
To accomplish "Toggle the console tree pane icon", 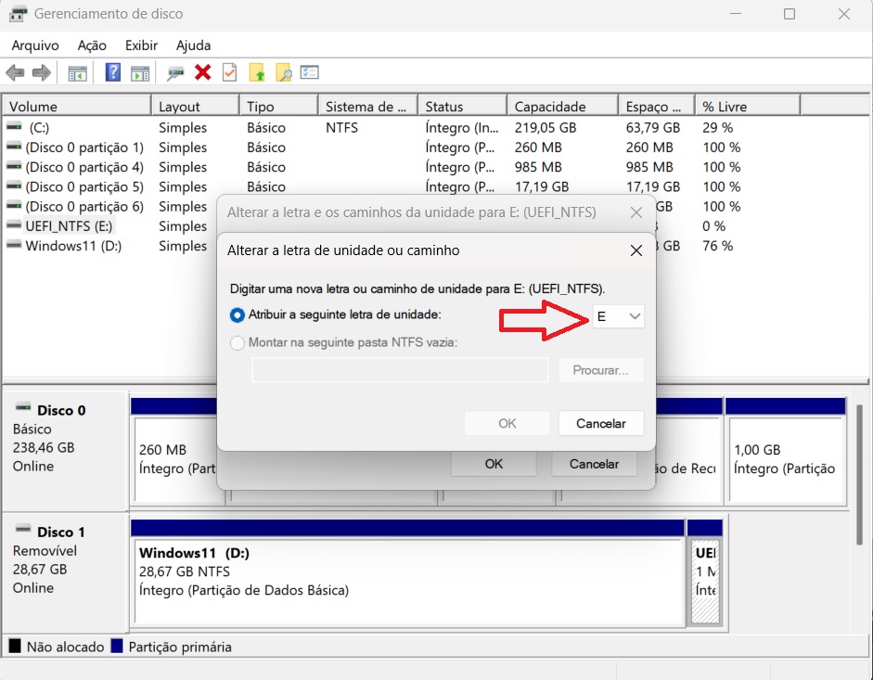I will pos(76,72).
